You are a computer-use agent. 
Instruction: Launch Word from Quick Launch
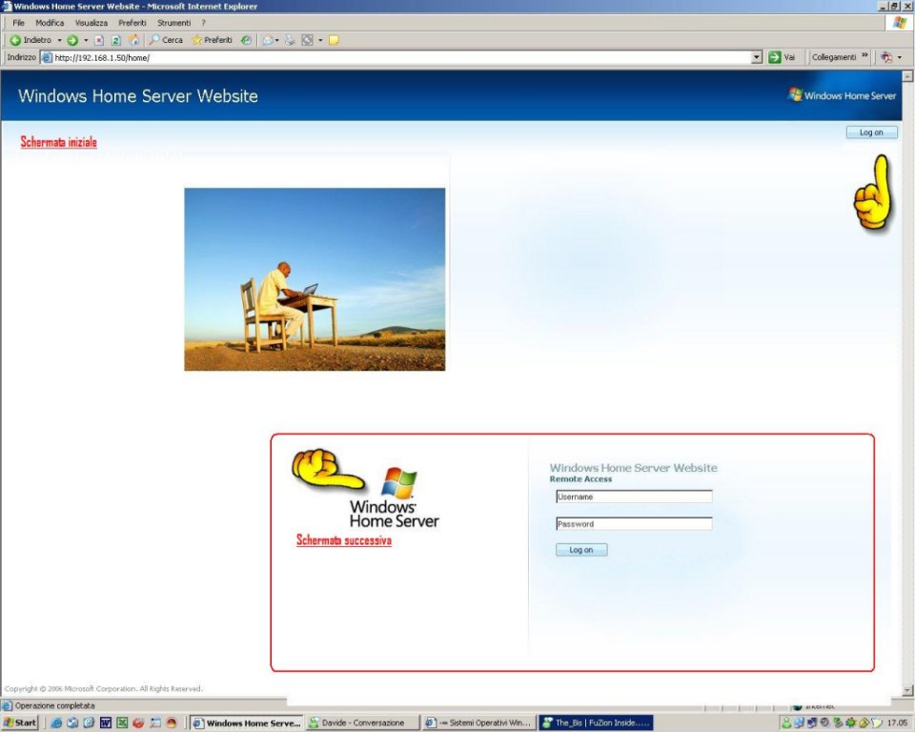(x=105, y=722)
